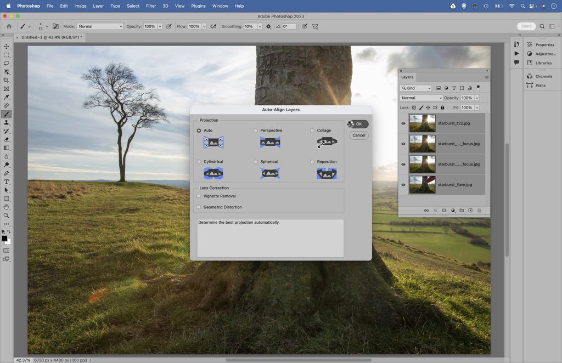Select the Crop tool in the toolbar
The height and width of the screenshot is (363, 562).
[x=7, y=81]
